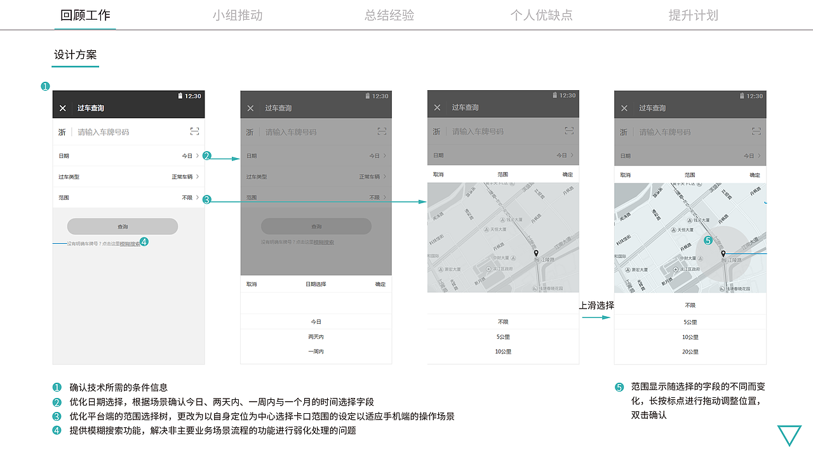Choose 两天内 in the date picker list

click(316, 337)
